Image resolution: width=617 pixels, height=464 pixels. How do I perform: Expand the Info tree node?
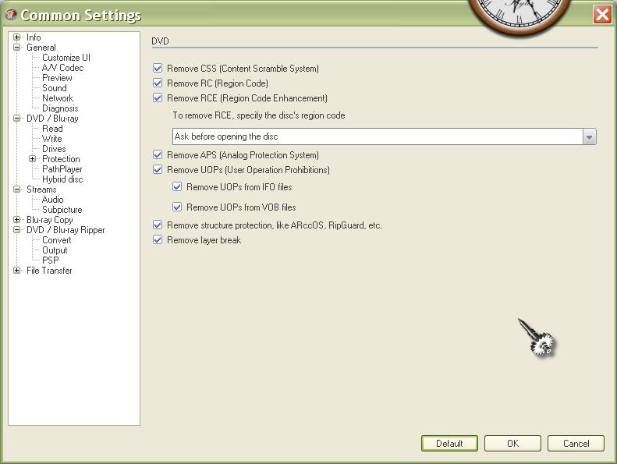17,37
